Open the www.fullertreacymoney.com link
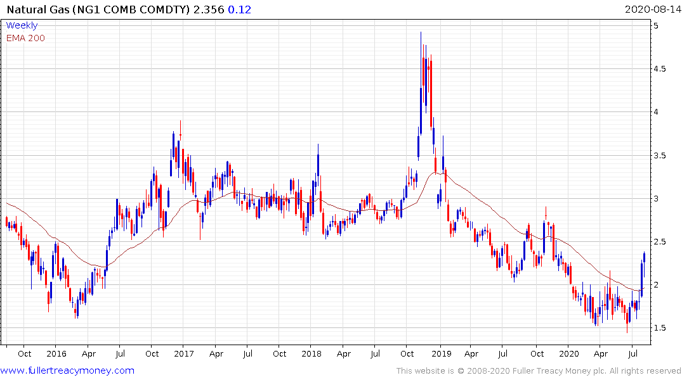 point(67,370)
